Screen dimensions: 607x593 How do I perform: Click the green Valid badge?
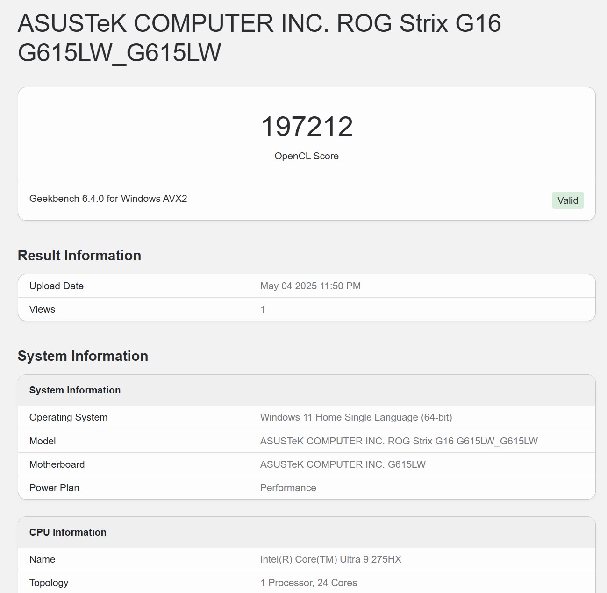(567, 200)
